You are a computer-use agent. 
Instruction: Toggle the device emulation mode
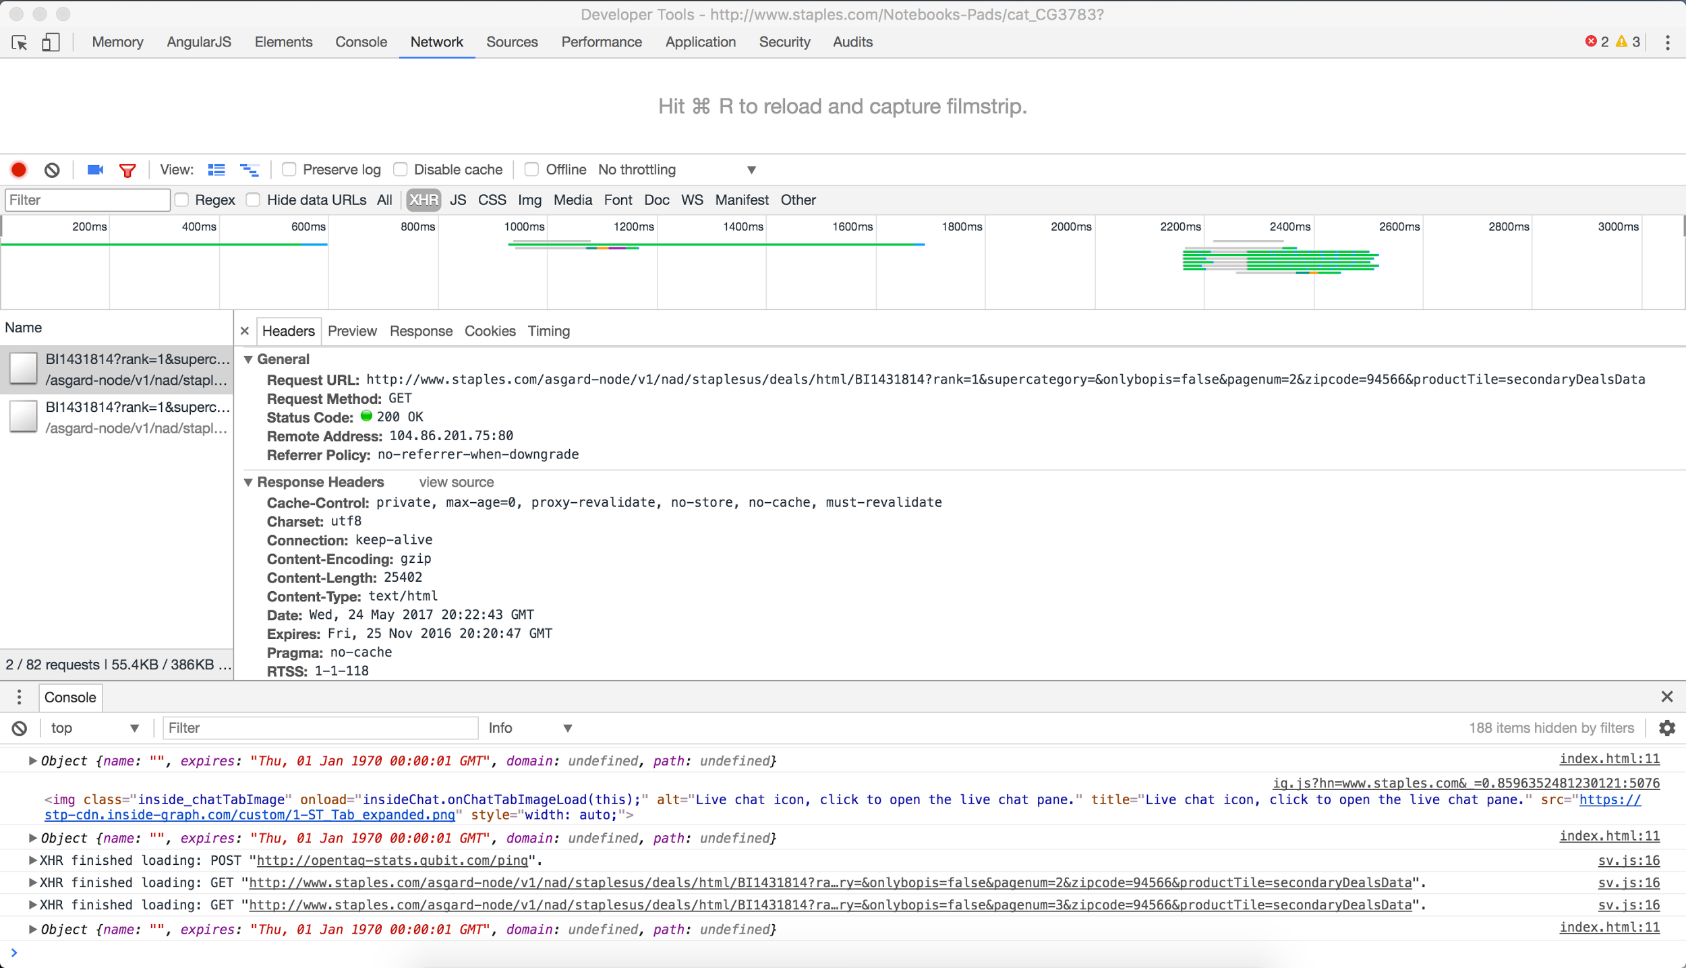coord(50,42)
